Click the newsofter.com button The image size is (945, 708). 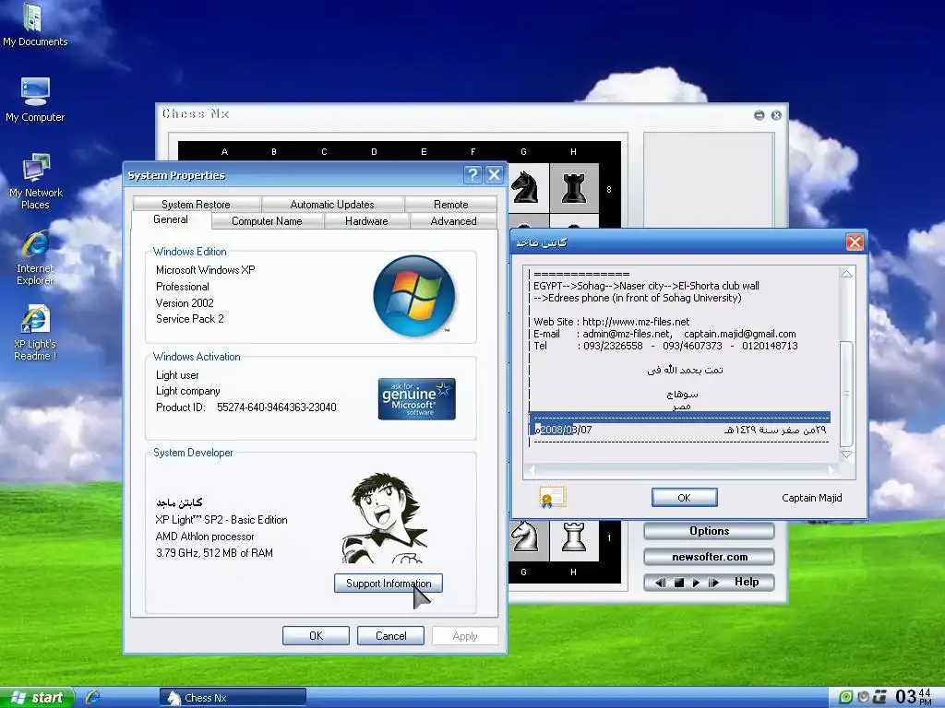point(709,557)
